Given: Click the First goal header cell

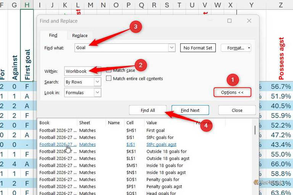Looking at the screenshot, I should [27, 45].
